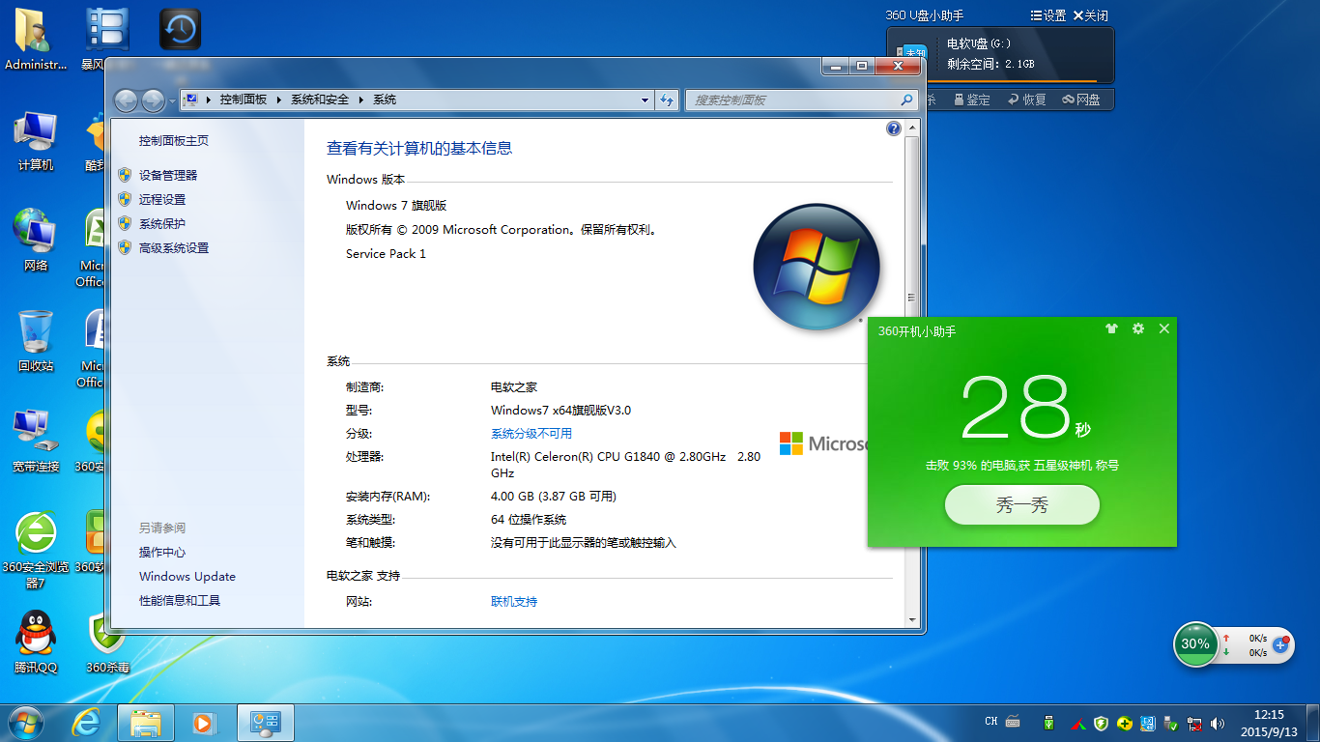Click the 30% memory ball
The image size is (1320, 742).
pos(1195,643)
